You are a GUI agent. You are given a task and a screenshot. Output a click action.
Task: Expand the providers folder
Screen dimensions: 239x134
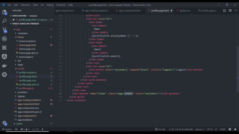(x=22, y=92)
